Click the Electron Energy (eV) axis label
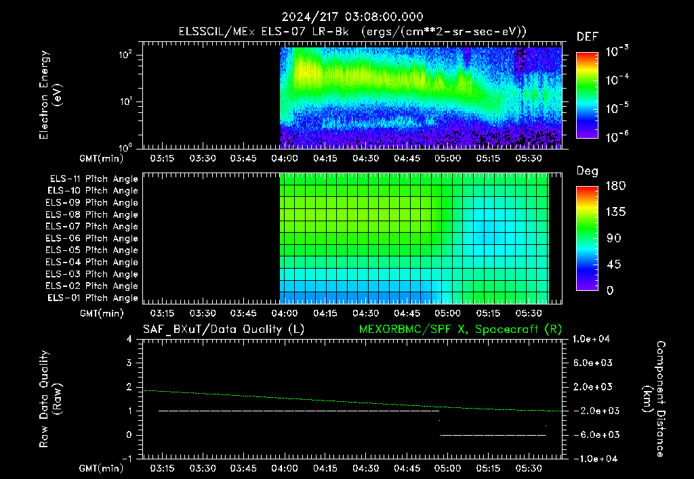 (50, 95)
